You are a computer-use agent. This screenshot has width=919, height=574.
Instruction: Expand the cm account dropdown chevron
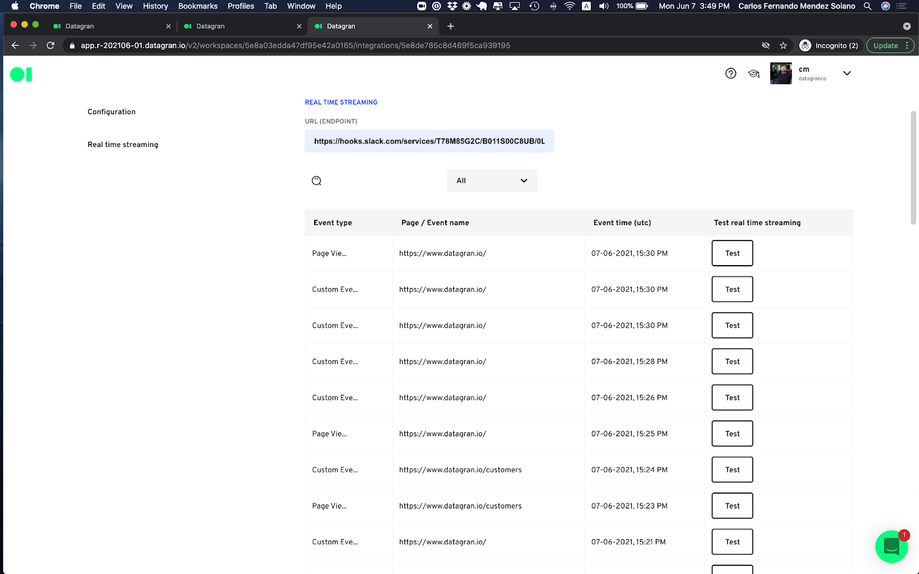847,73
